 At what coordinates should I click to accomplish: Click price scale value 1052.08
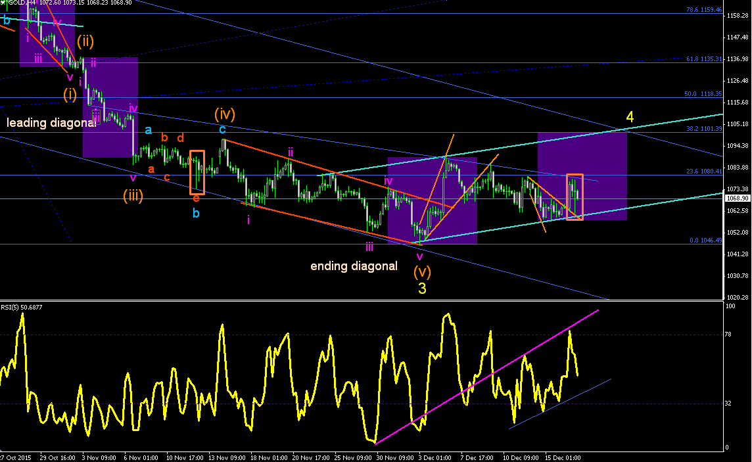(x=738, y=233)
